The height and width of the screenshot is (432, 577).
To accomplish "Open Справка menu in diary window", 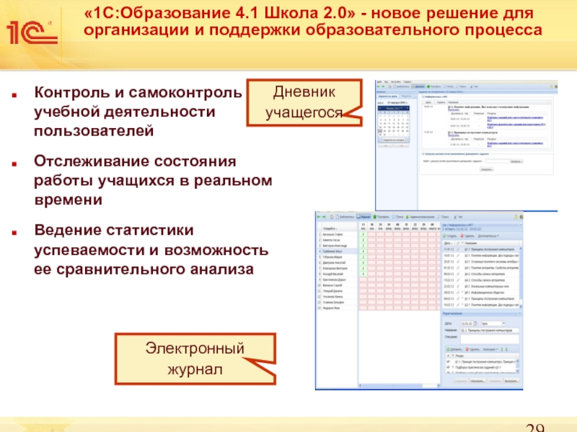I will coord(408,82).
